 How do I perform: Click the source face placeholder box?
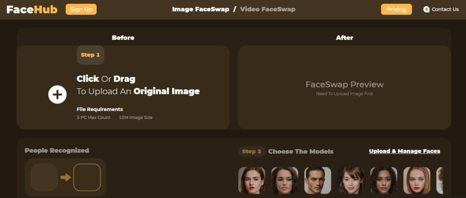coord(44,177)
